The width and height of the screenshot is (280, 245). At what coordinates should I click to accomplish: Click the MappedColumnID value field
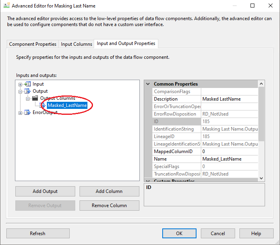coord(229,151)
